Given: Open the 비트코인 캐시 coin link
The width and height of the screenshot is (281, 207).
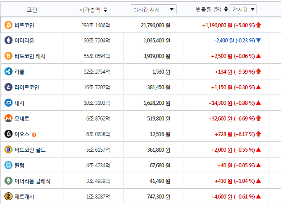Looking at the screenshot, I should pos(30,56).
